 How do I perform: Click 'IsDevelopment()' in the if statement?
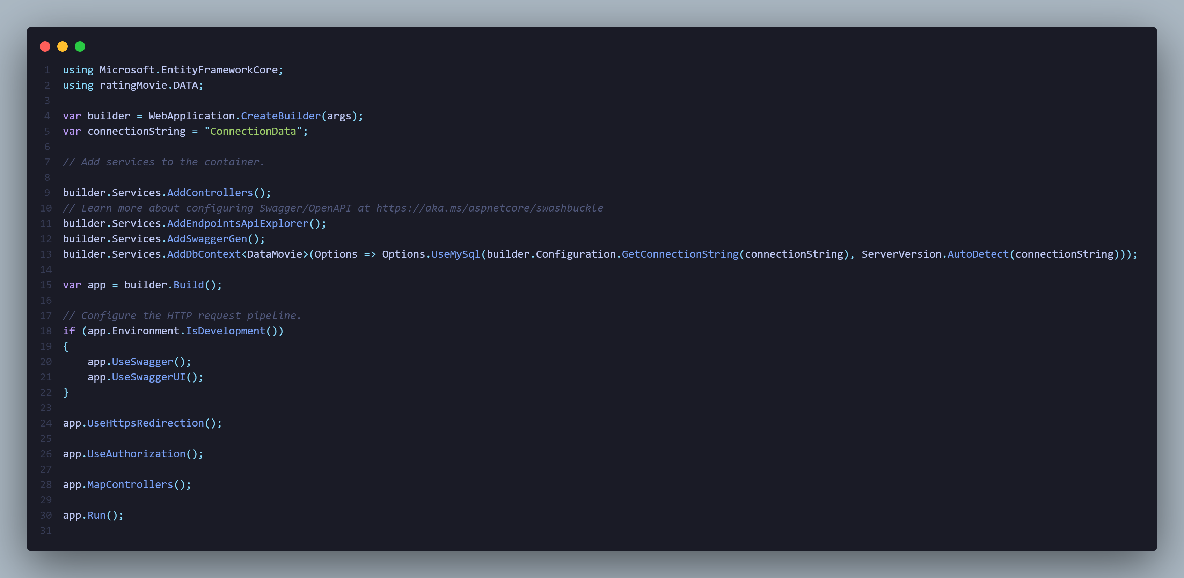(x=231, y=331)
